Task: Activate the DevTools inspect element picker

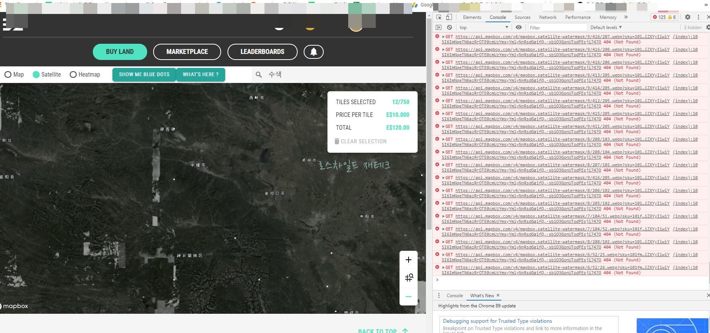Action: (439, 17)
